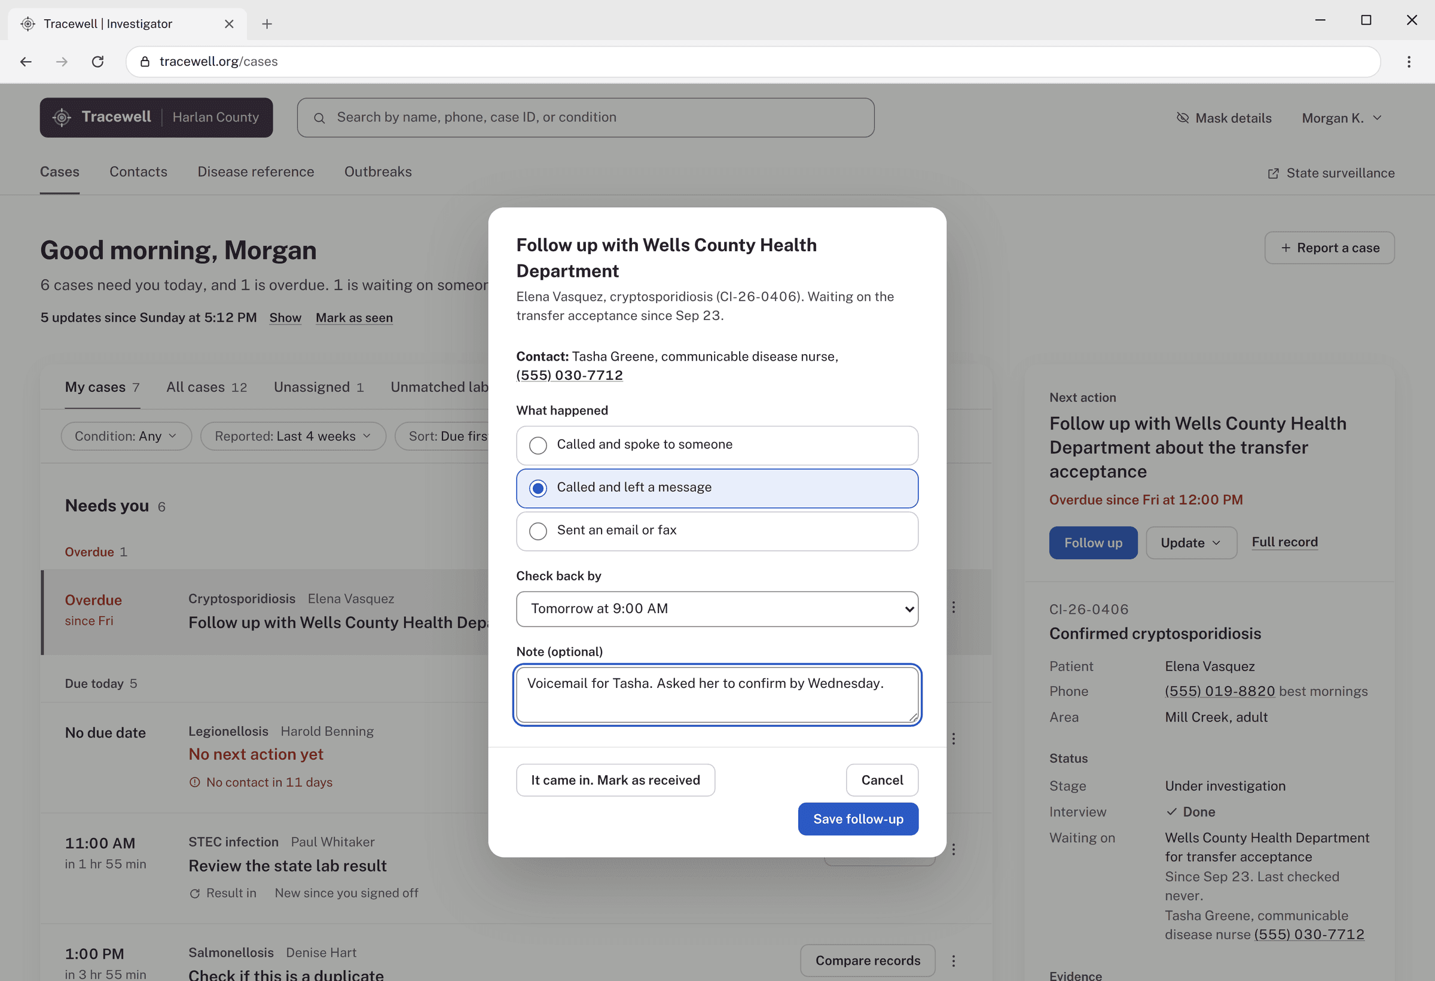
Task: Click into the Note (optional) text area
Action: pos(717,695)
